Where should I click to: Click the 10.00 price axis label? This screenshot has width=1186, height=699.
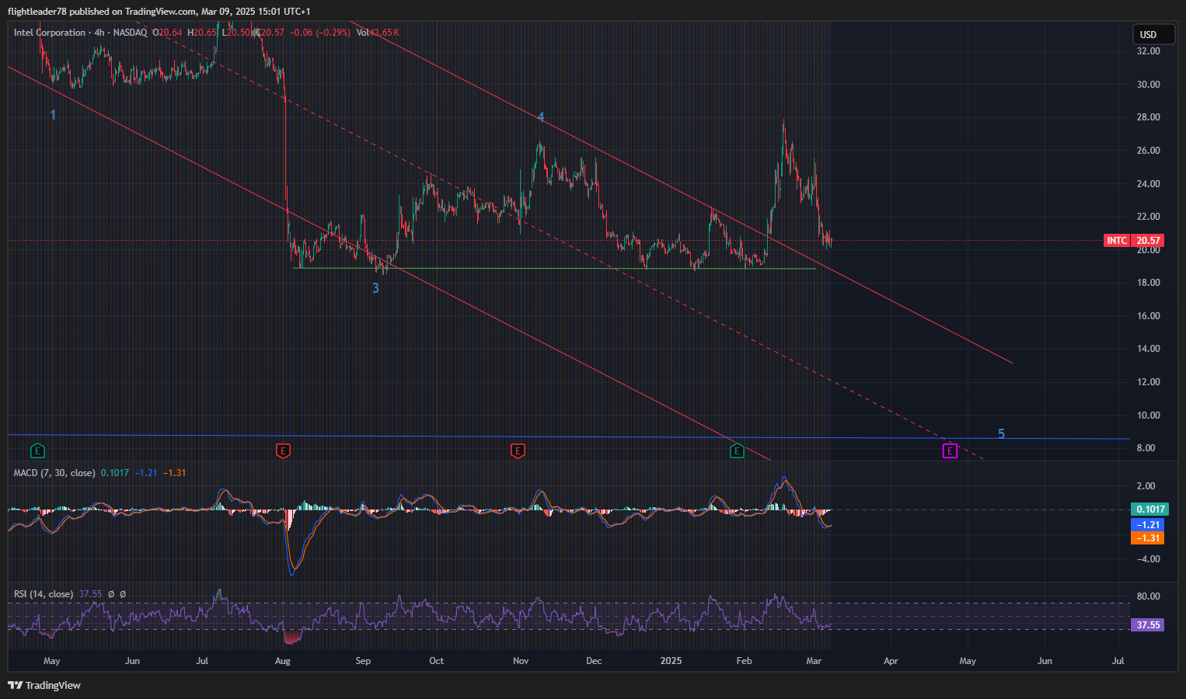point(1148,416)
